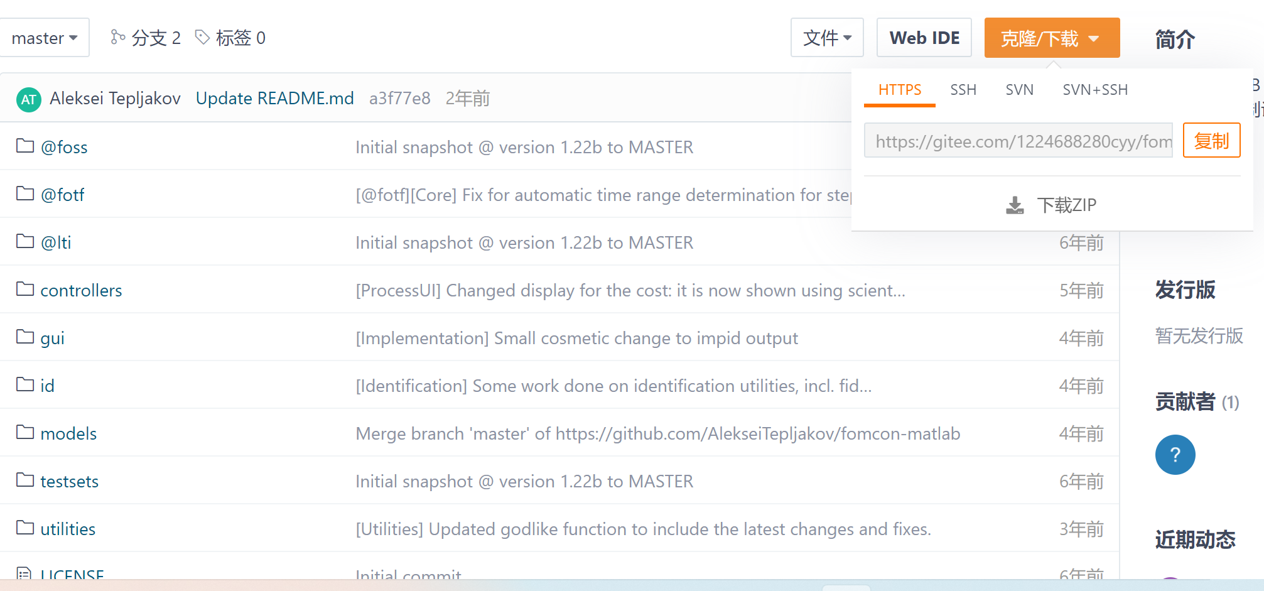1264x591 pixels.
Task: Switch to the SVN+SSH clone tab
Action: point(1095,90)
